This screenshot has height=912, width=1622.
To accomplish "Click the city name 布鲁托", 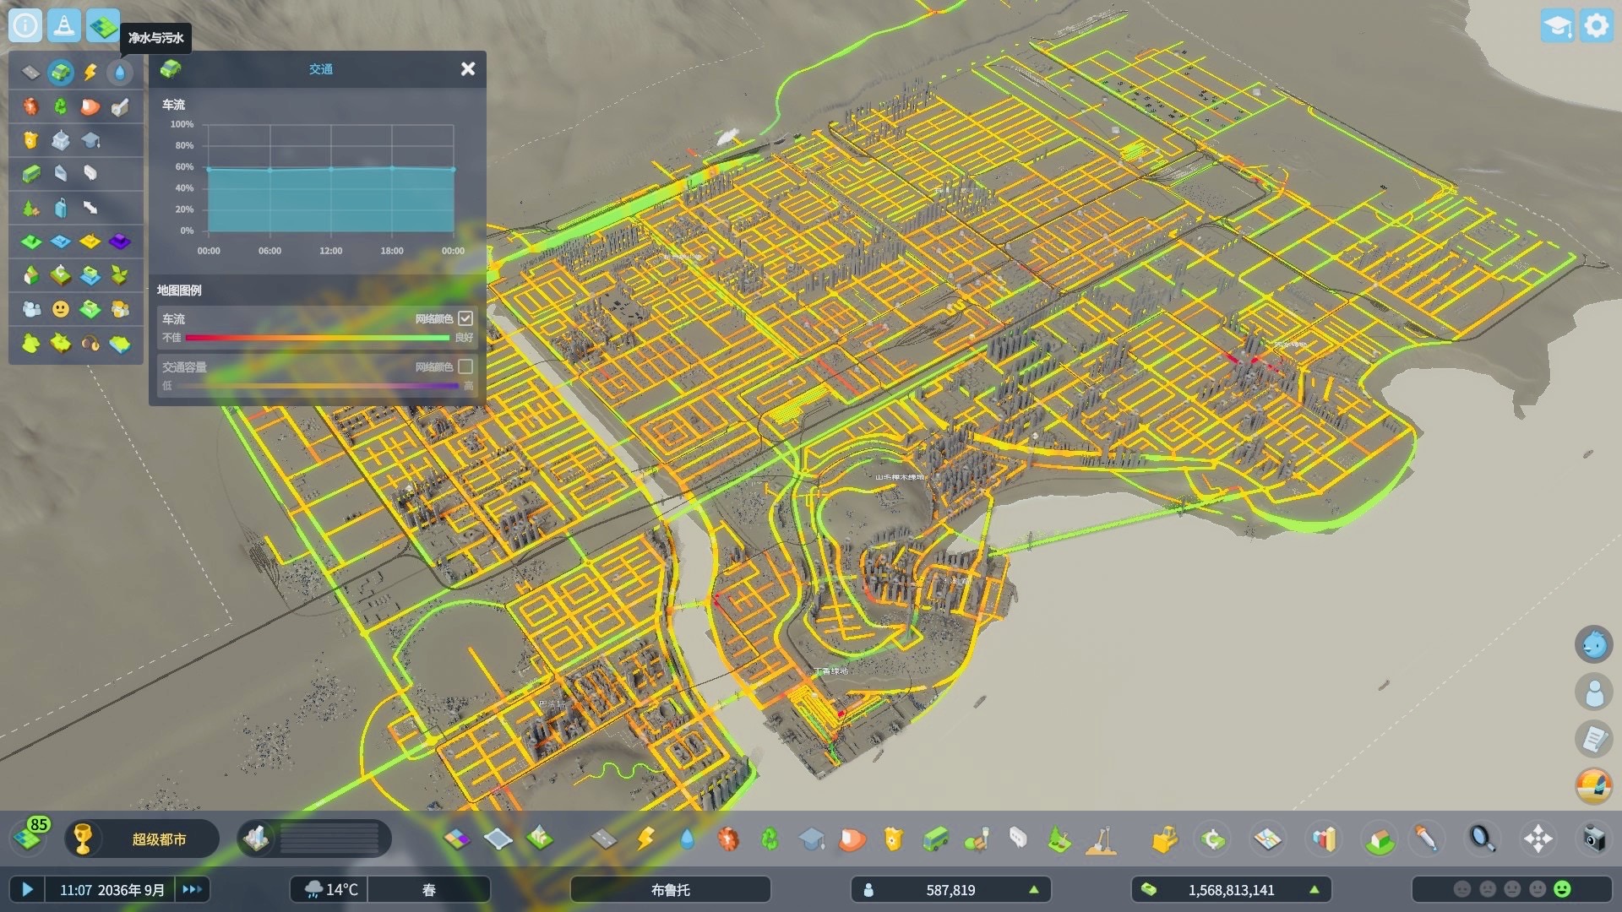I will click(x=670, y=889).
